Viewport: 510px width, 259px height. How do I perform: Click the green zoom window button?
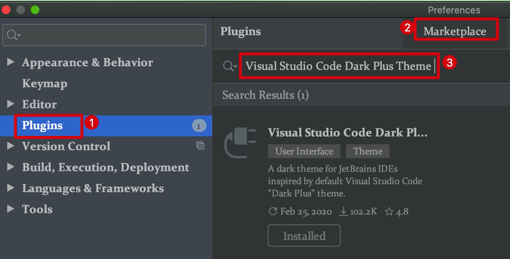click(35, 10)
